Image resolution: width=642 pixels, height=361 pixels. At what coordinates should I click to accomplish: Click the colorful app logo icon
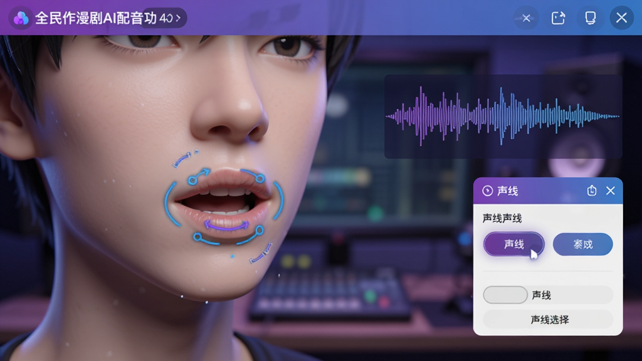click(x=21, y=18)
